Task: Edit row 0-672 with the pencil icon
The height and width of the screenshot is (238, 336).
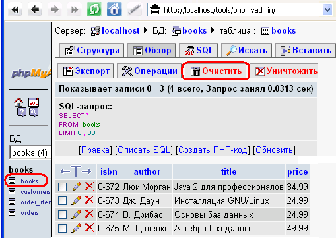Action: coord(76,187)
